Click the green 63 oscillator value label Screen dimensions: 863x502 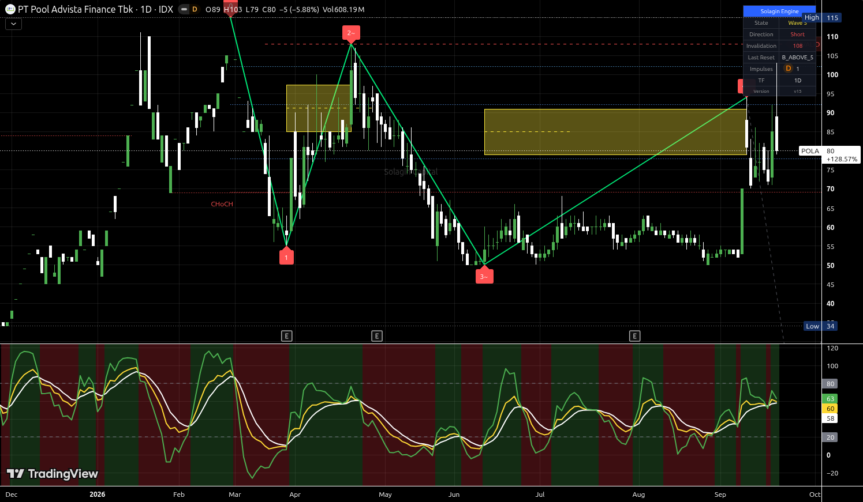coord(830,399)
